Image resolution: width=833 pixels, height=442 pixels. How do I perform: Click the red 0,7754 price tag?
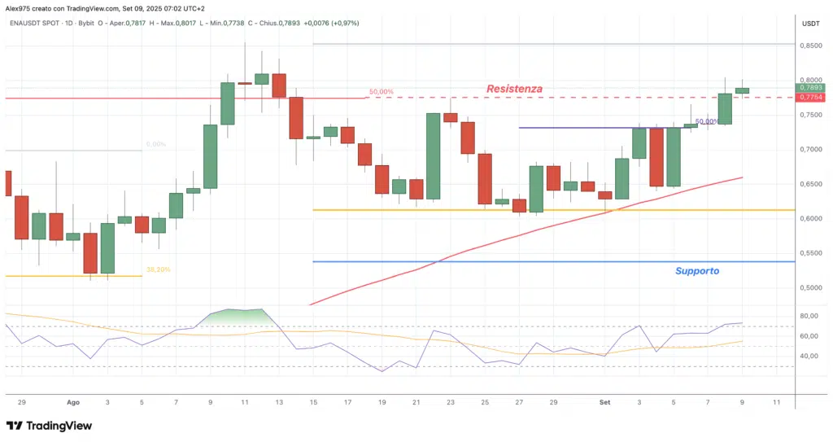pos(810,97)
